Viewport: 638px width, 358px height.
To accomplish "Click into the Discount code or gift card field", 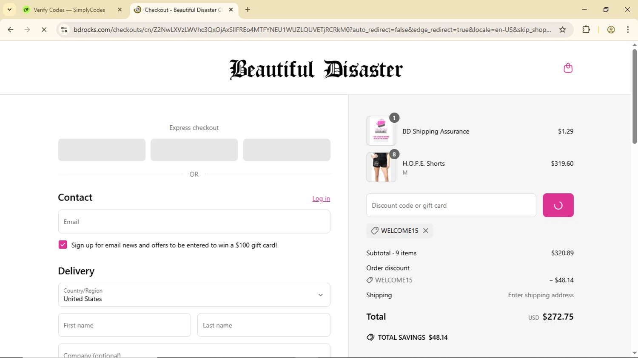I will pos(451,206).
